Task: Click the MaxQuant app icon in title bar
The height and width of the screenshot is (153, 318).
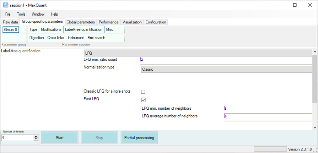Action: (x=5, y=5)
